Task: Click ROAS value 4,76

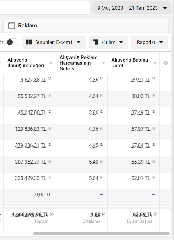Action: (93, 129)
